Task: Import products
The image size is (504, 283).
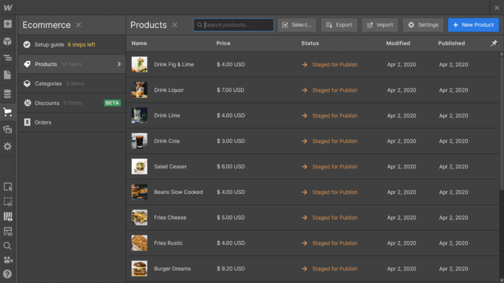Action: point(380,25)
